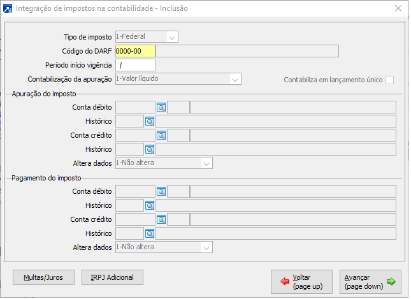The width and height of the screenshot is (411, 299).
Task: Open lookup for Pagamento Conta débito
Action: (x=161, y=191)
